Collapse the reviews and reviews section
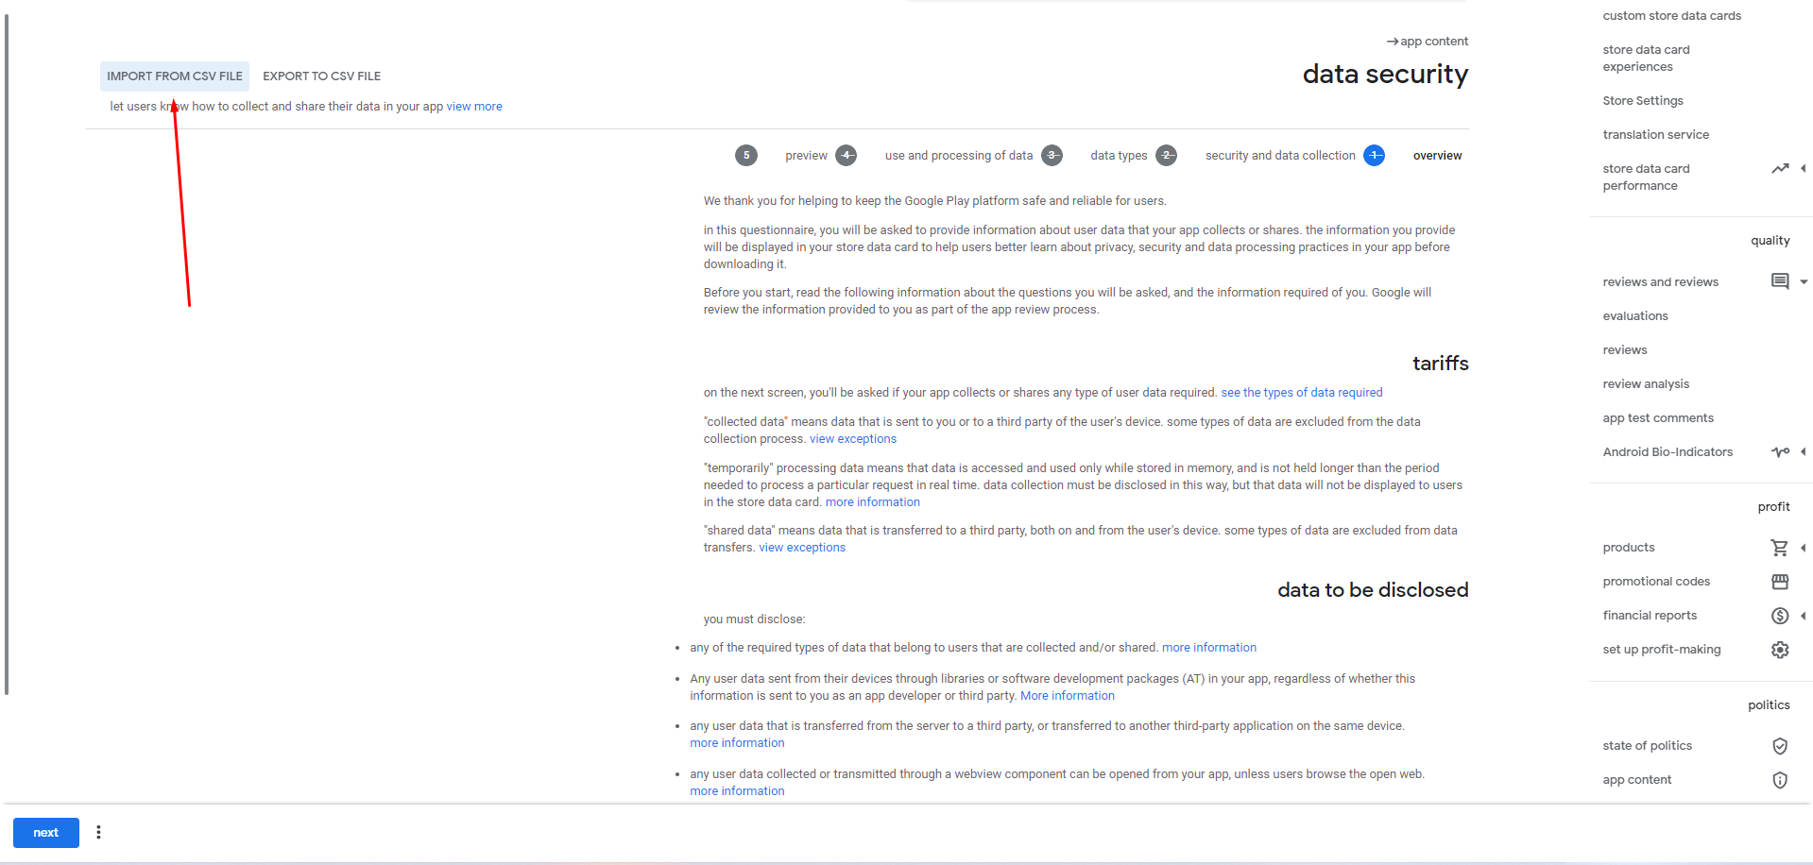 tap(1804, 281)
